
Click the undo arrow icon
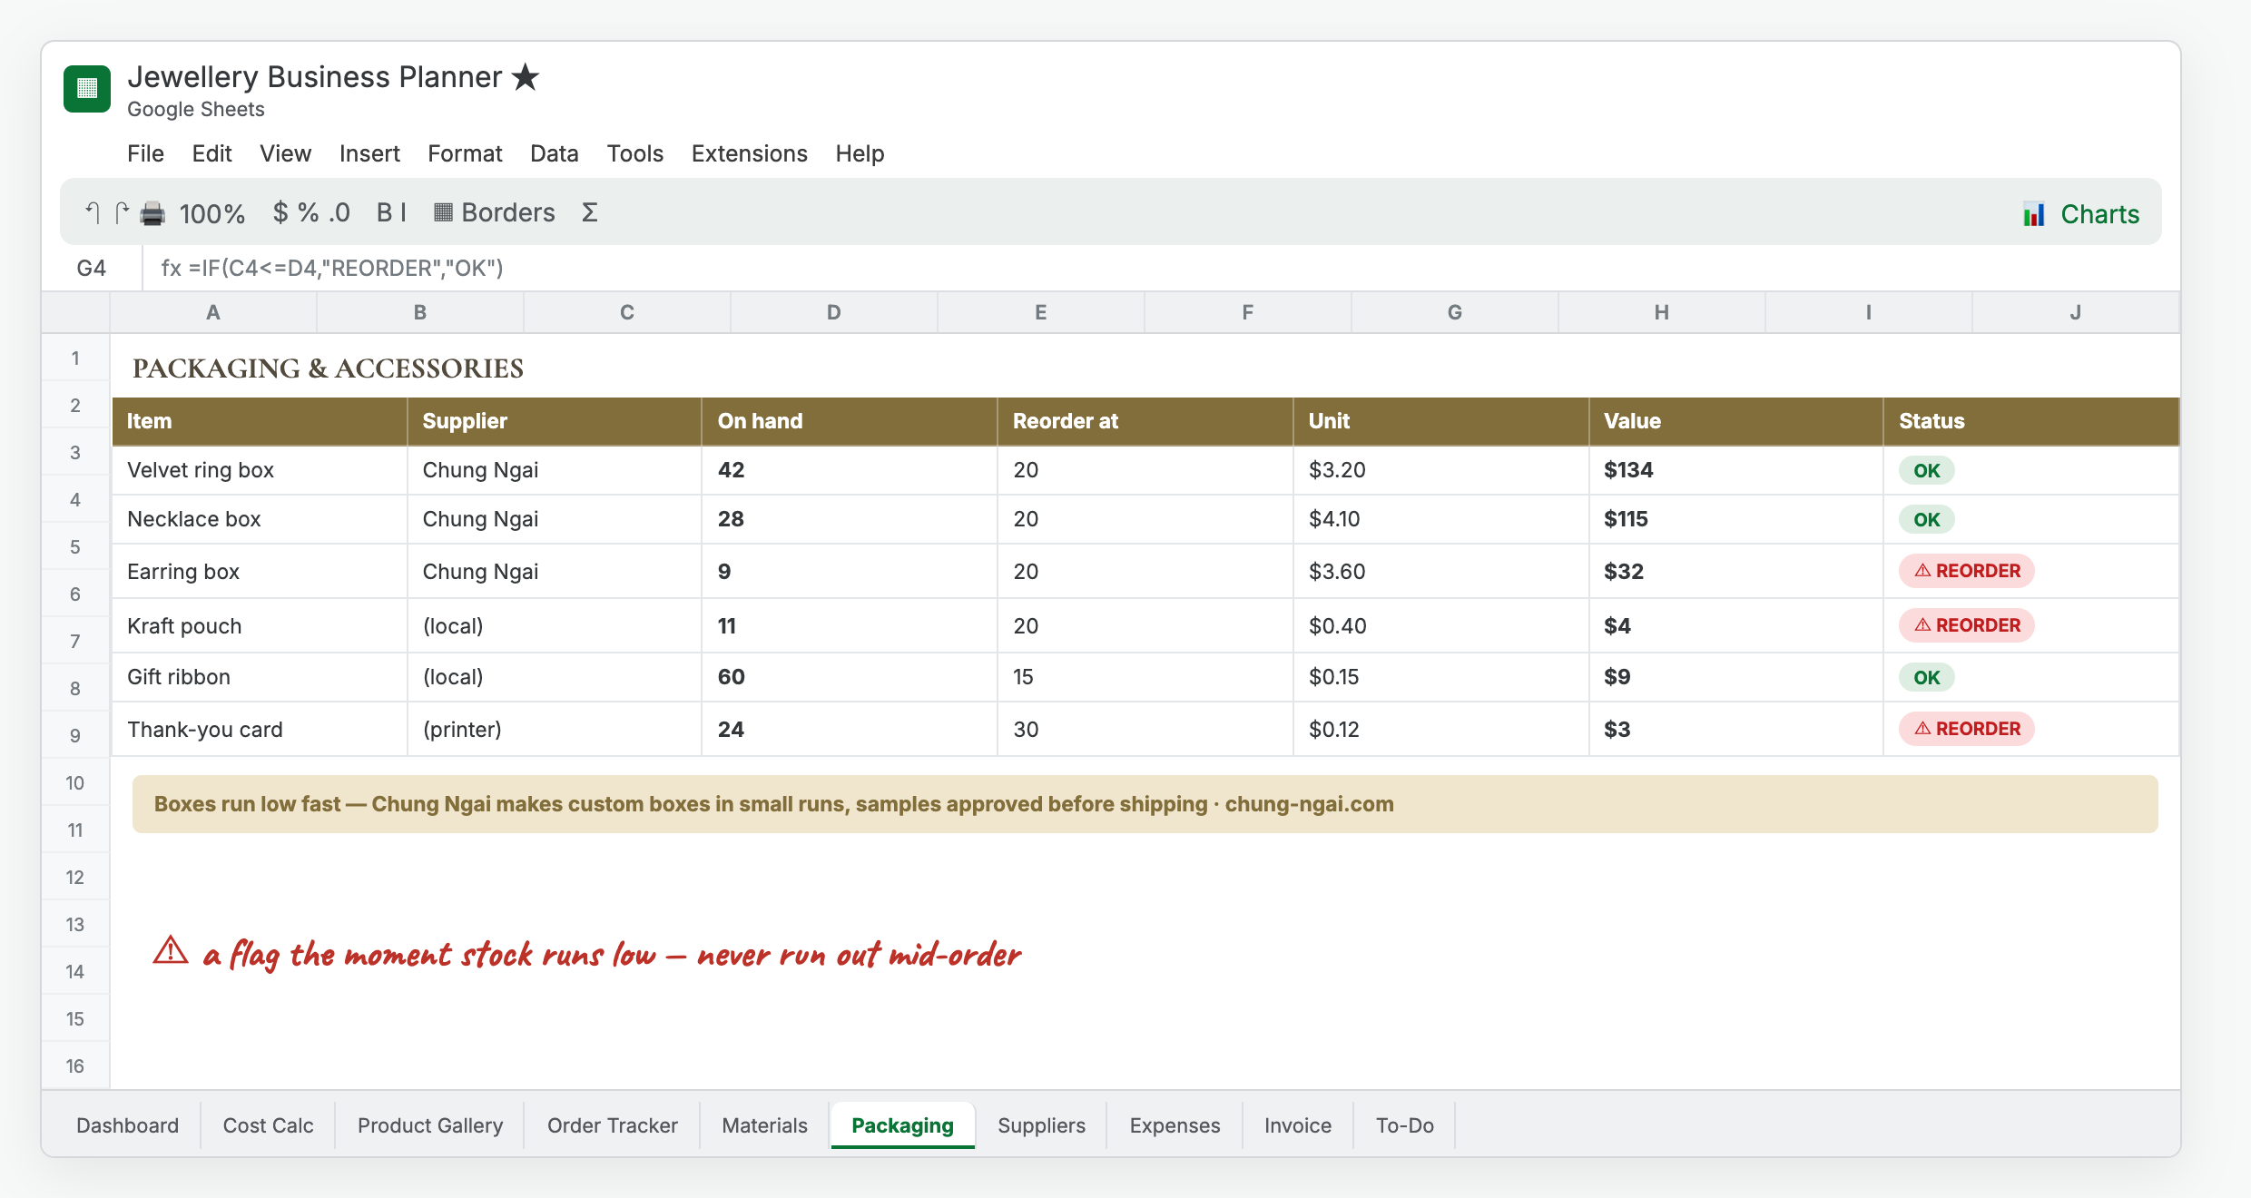coord(92,212)
